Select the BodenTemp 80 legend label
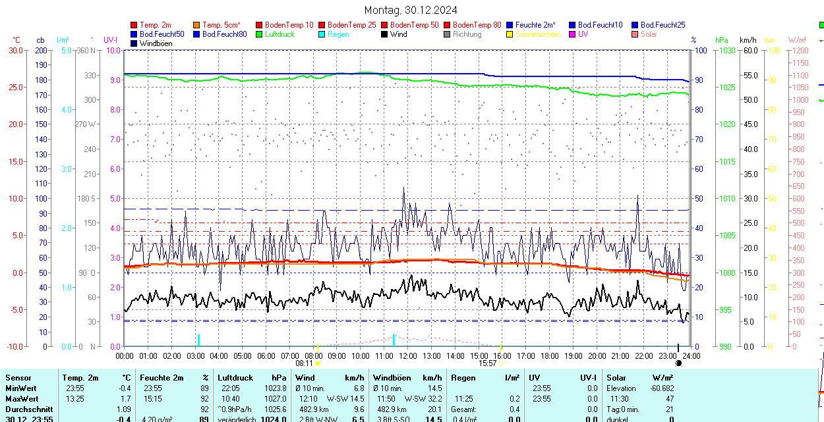 click(477, 25)
